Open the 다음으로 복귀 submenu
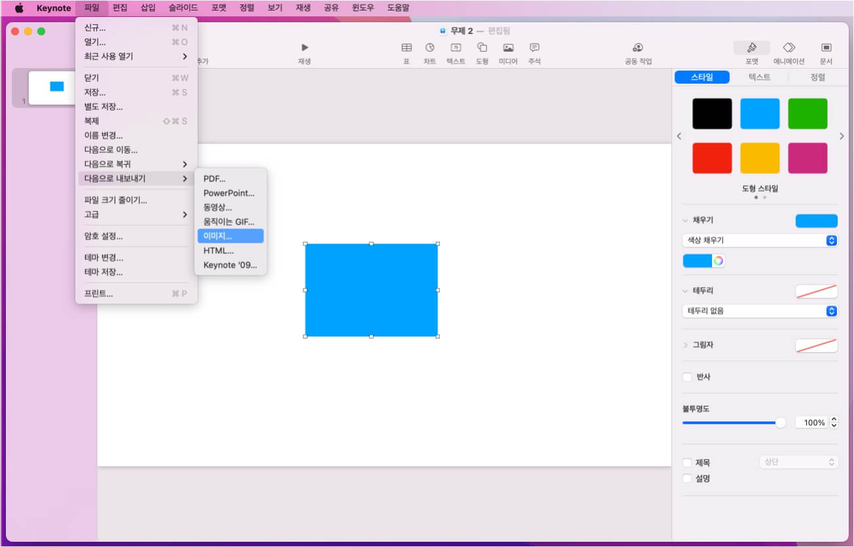Screen dimensions: 854x547 (136, 164)
